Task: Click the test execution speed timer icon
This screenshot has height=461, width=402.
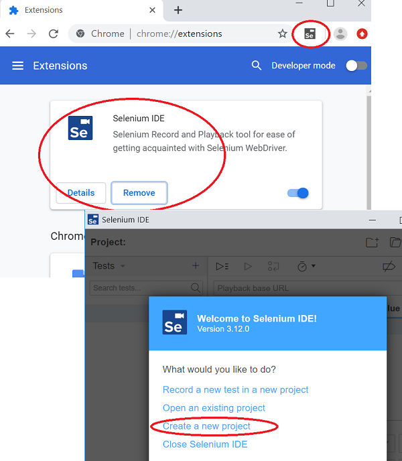Action: coord(302,266)
